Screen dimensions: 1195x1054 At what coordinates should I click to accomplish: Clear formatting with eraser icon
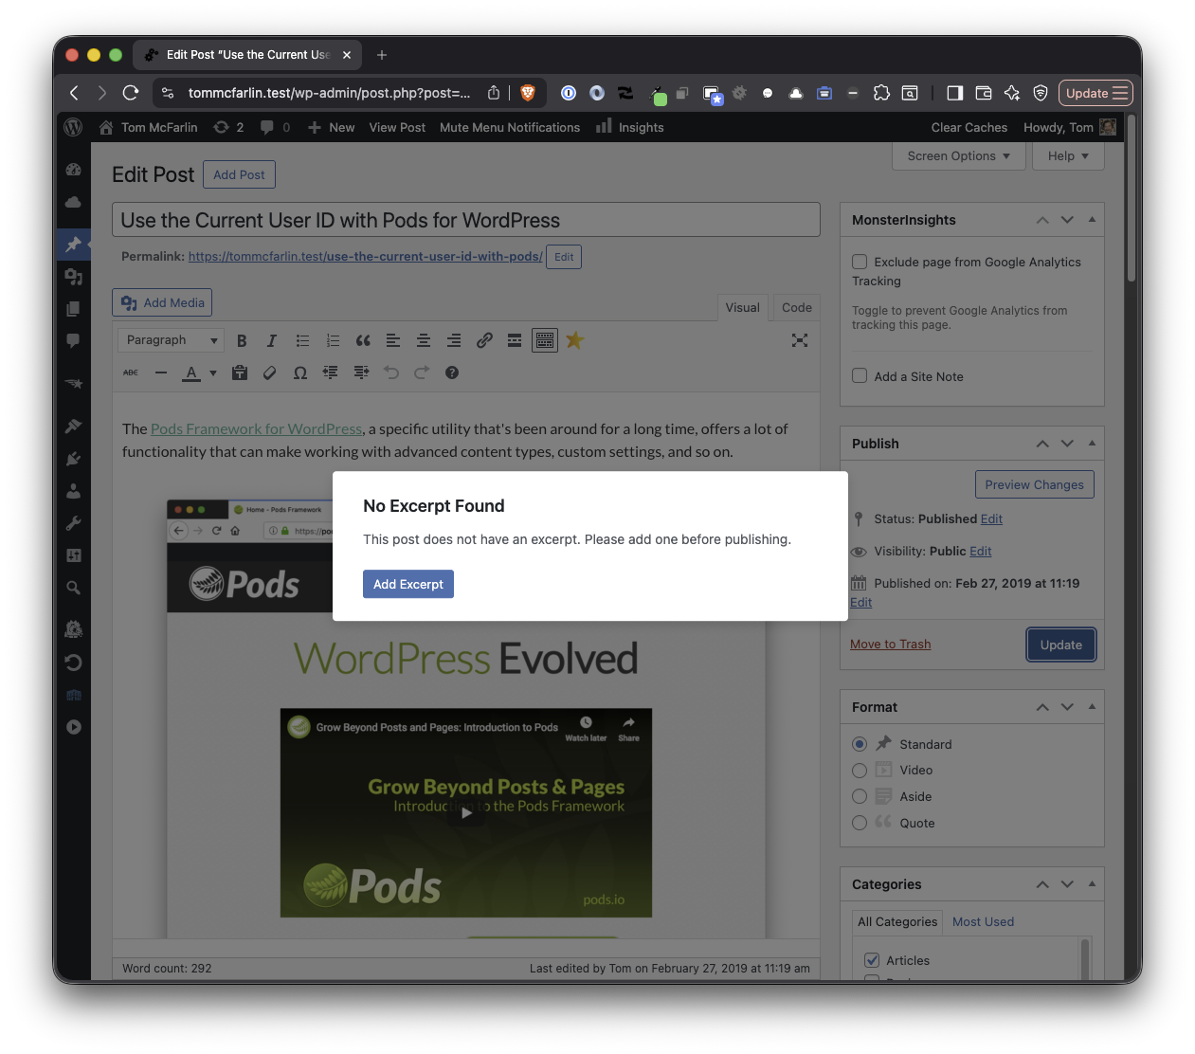click(x=270, y=373)
